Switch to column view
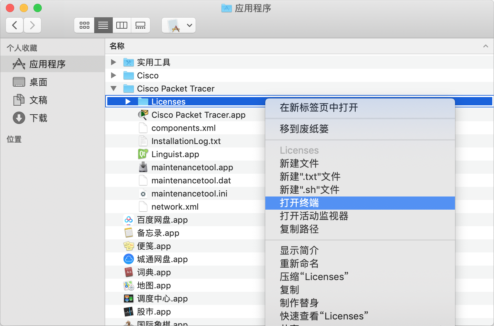The image size is (494, 326). 122,25
